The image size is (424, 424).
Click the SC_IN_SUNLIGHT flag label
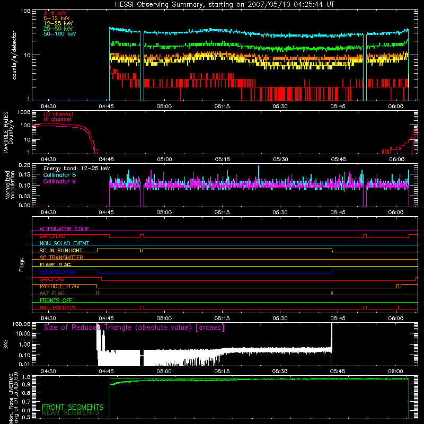point(61,250)
